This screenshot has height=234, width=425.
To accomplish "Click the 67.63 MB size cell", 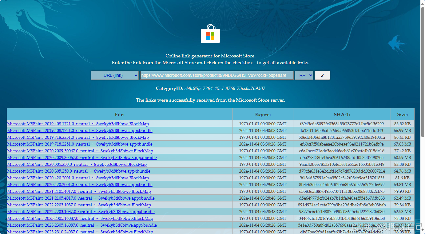I will pos(403,144).
